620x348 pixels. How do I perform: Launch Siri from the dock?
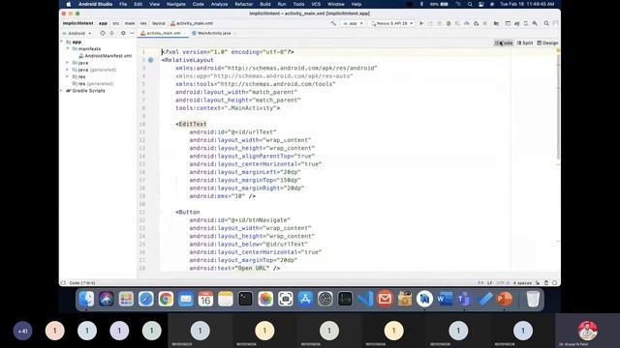click(106, 299)
